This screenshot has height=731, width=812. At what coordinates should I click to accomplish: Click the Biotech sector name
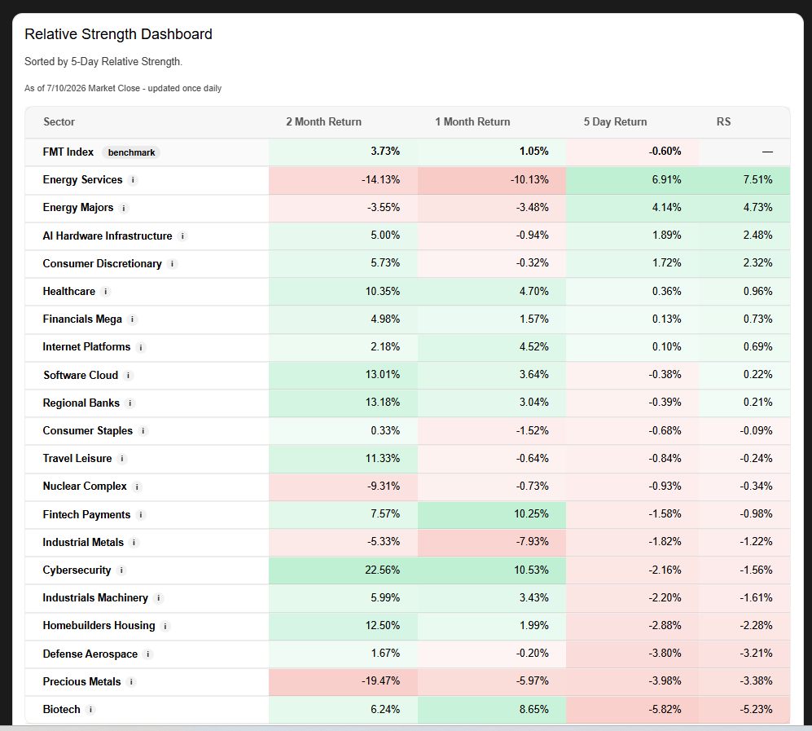[x=62, y=709]
